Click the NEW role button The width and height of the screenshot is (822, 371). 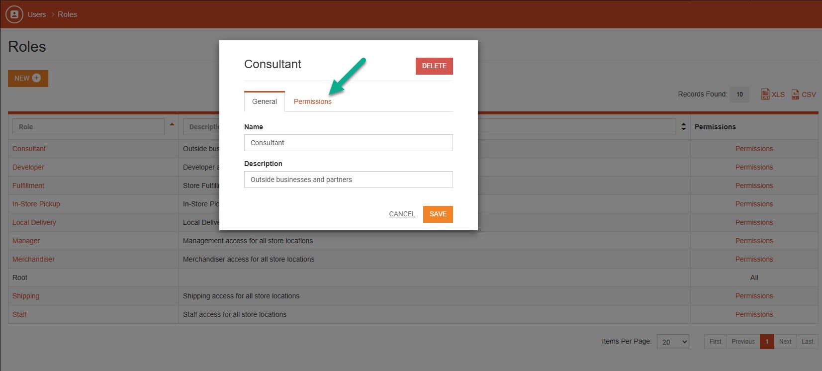[x=28, y=78]
